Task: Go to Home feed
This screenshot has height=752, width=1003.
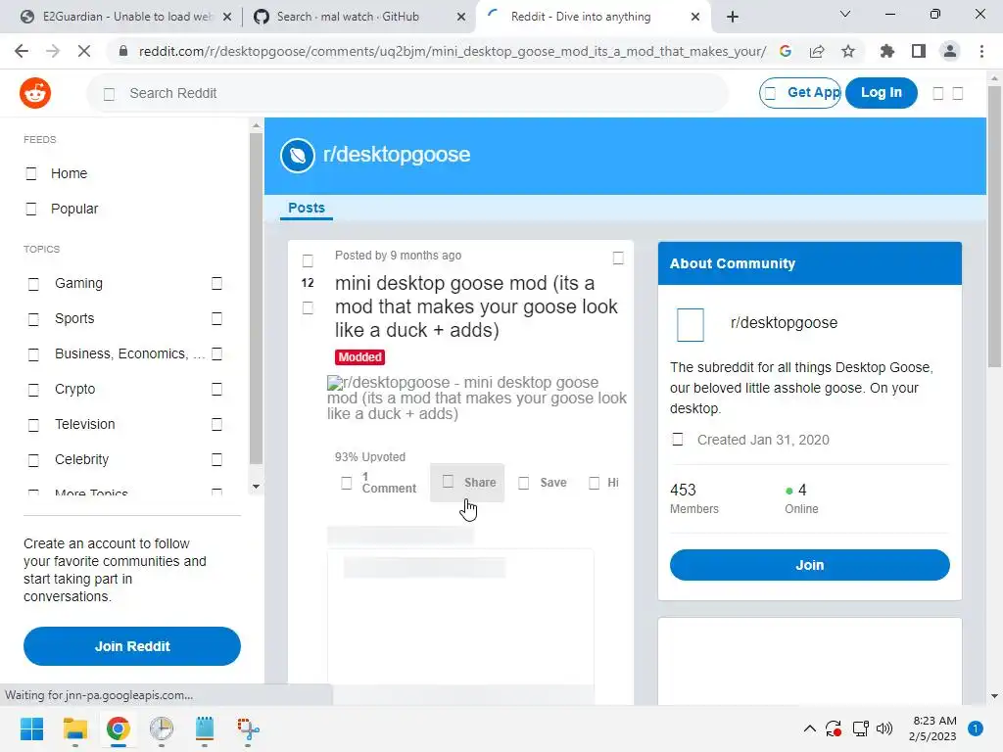Action: [70, 173]
